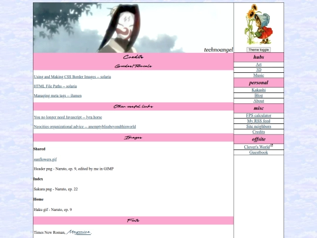Image resolution: width=317 pixels, height=238 pixels.
Task: Open Managing meta tags -- ilumen link
Action: click(58, 96)
